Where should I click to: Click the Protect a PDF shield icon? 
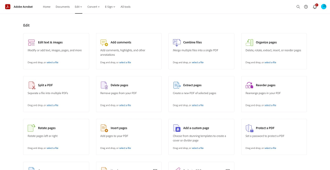click(249, 128)
